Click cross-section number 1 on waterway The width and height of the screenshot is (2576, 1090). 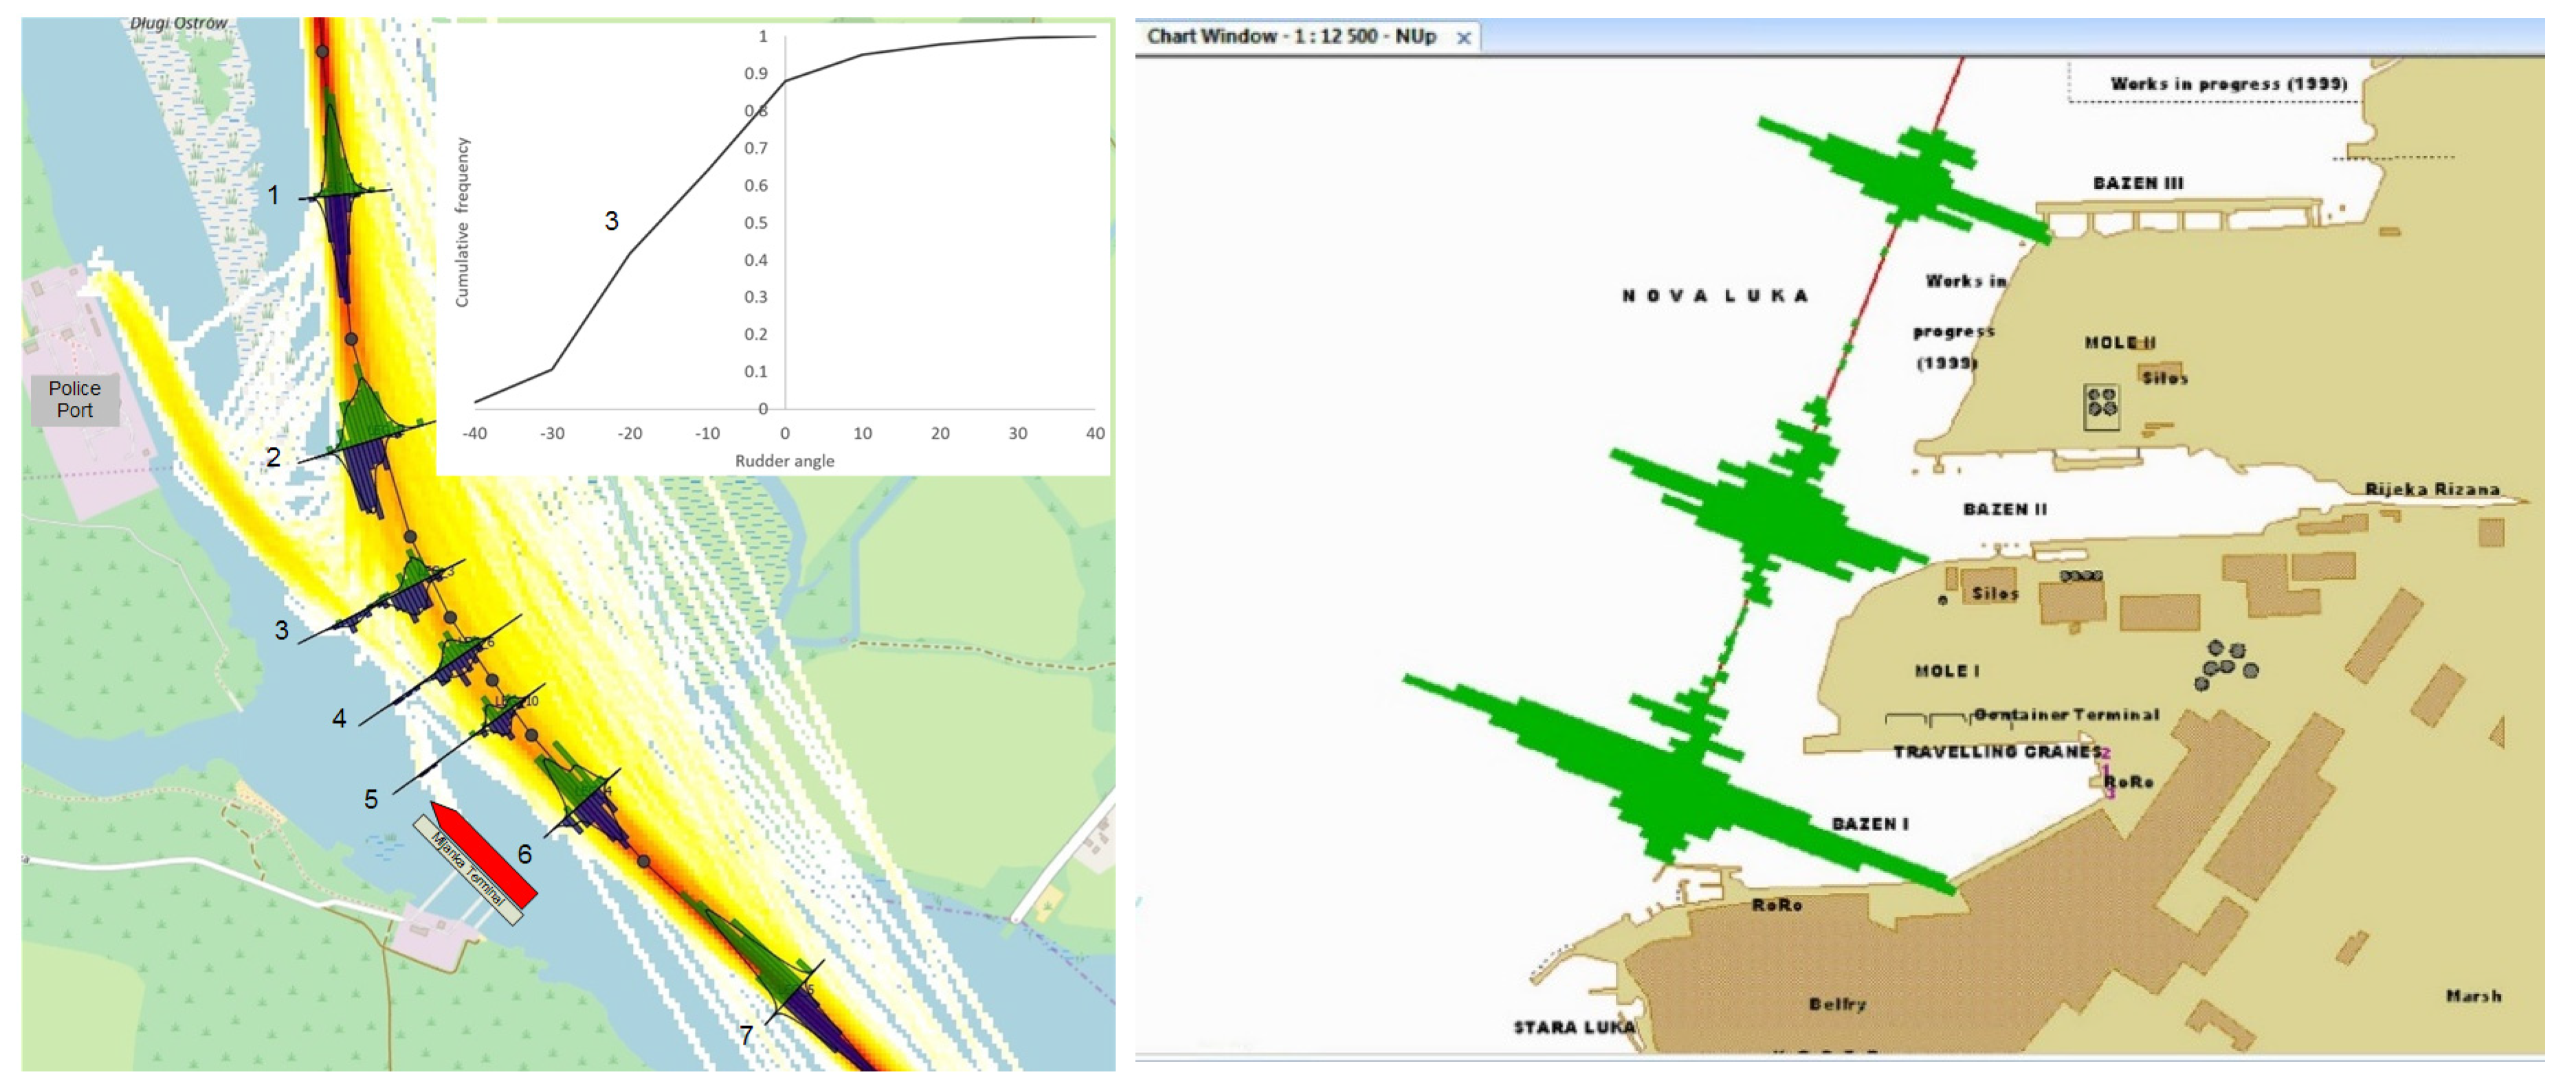pos(273,195)
